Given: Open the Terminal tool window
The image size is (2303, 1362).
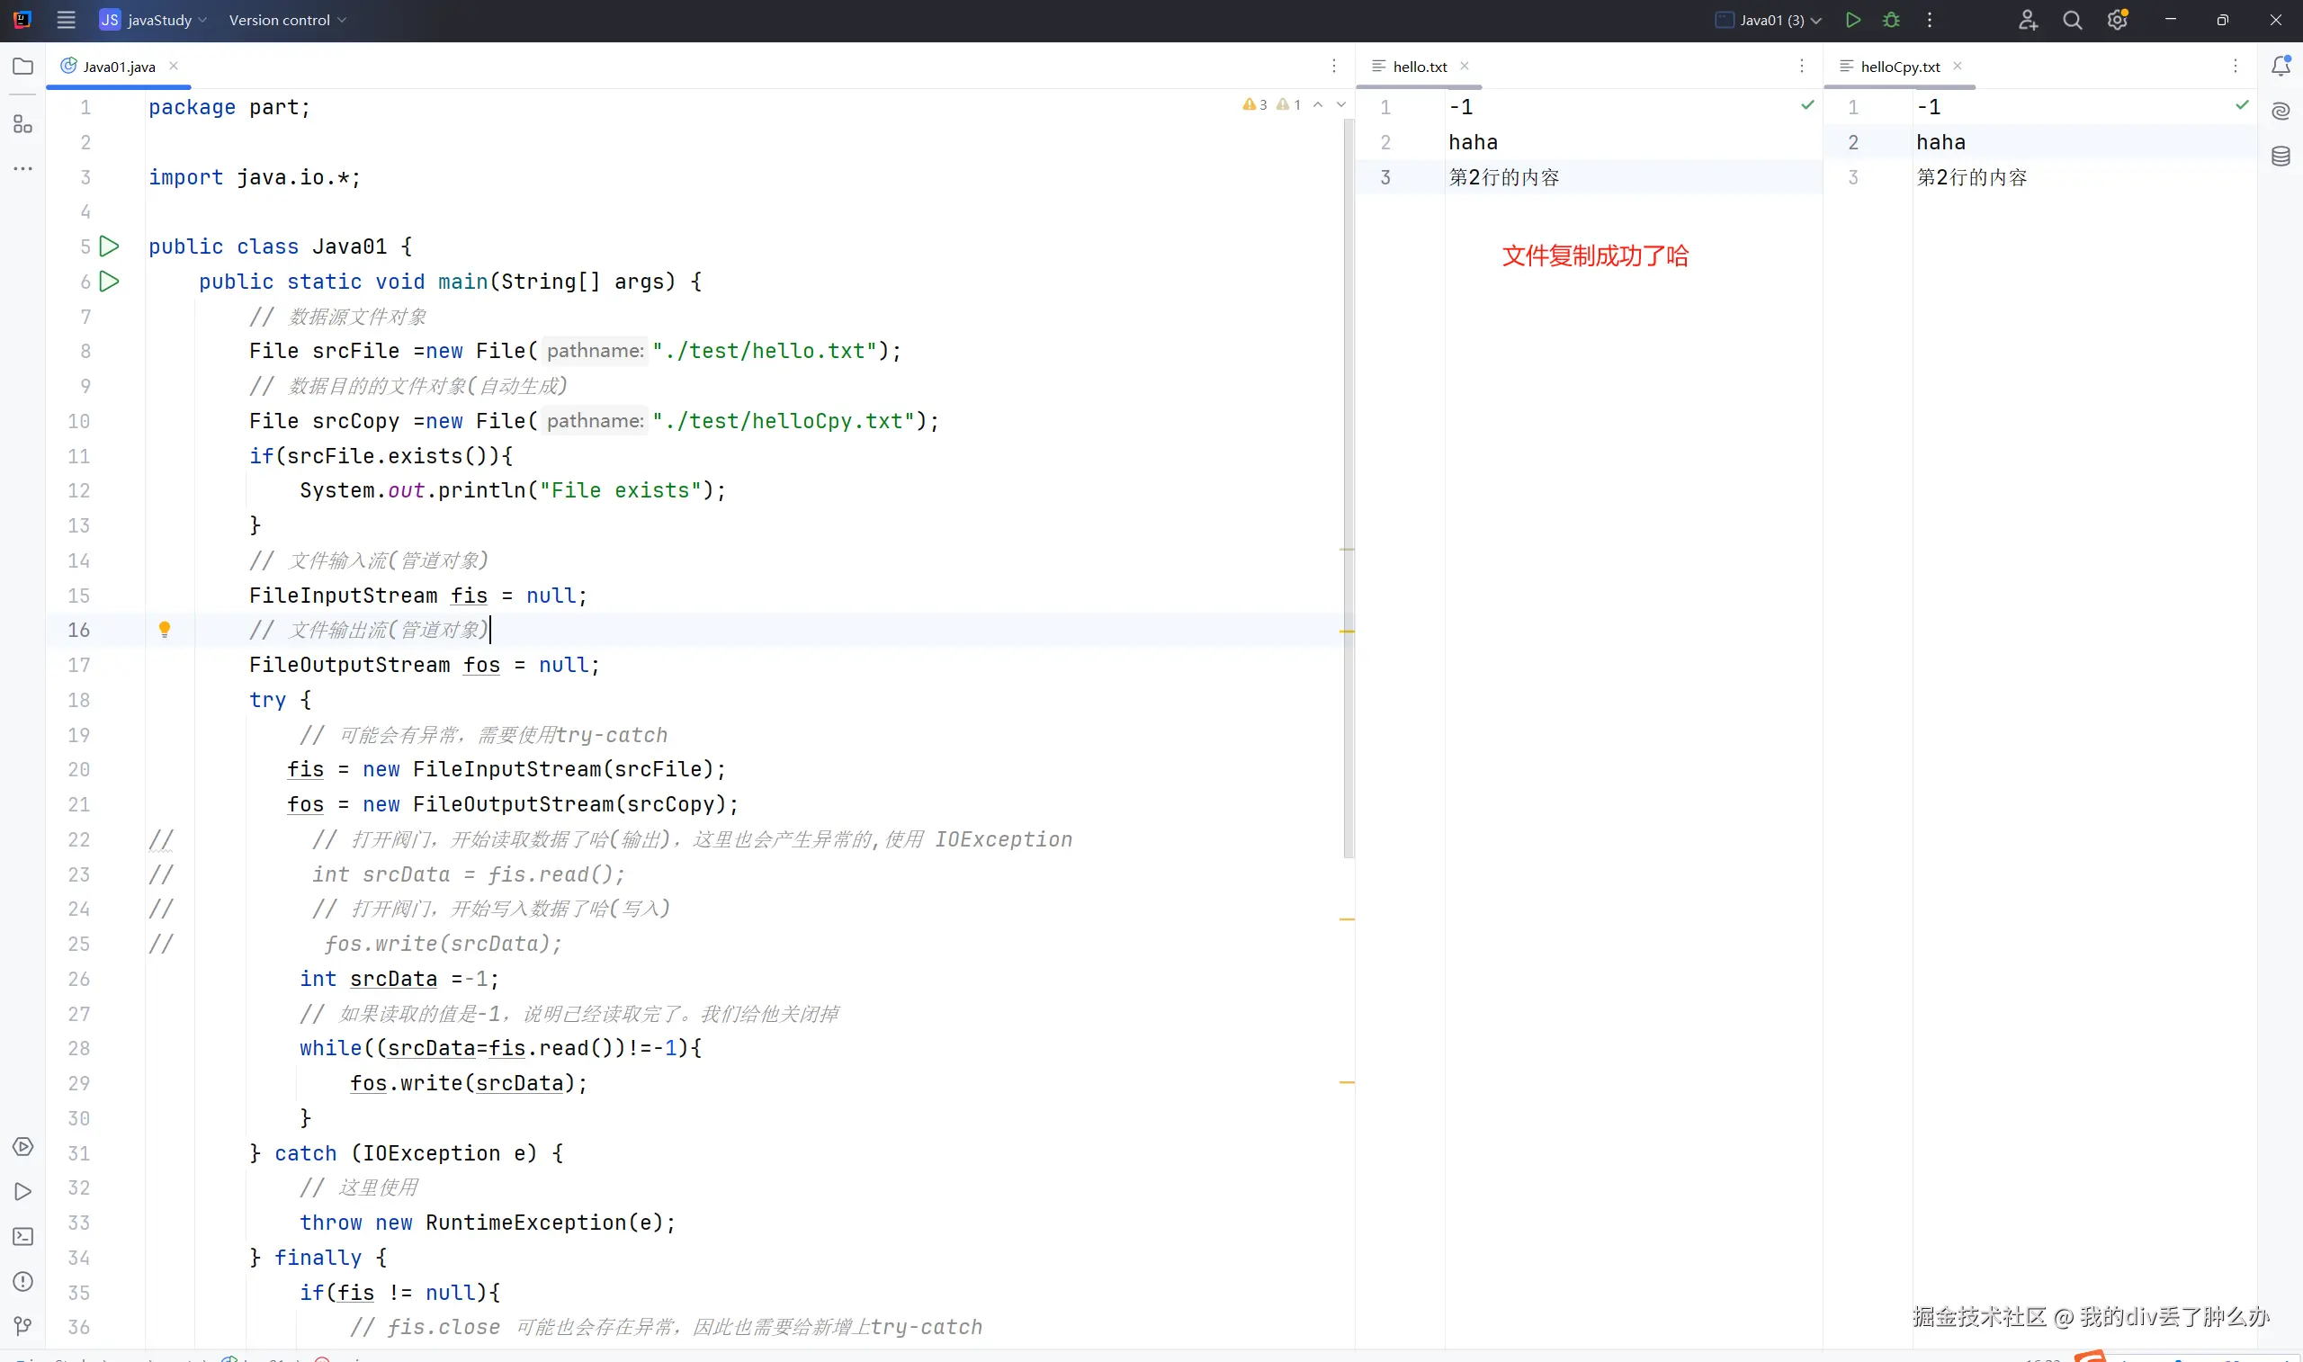Looking at the screenshot, I should click(22, 1236).
